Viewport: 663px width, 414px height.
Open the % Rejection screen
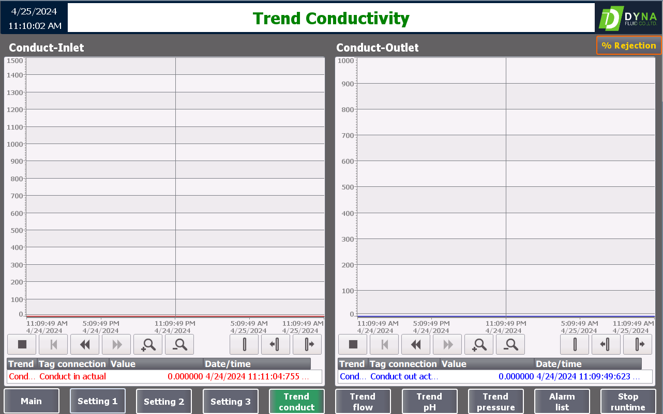coord(629,45)
